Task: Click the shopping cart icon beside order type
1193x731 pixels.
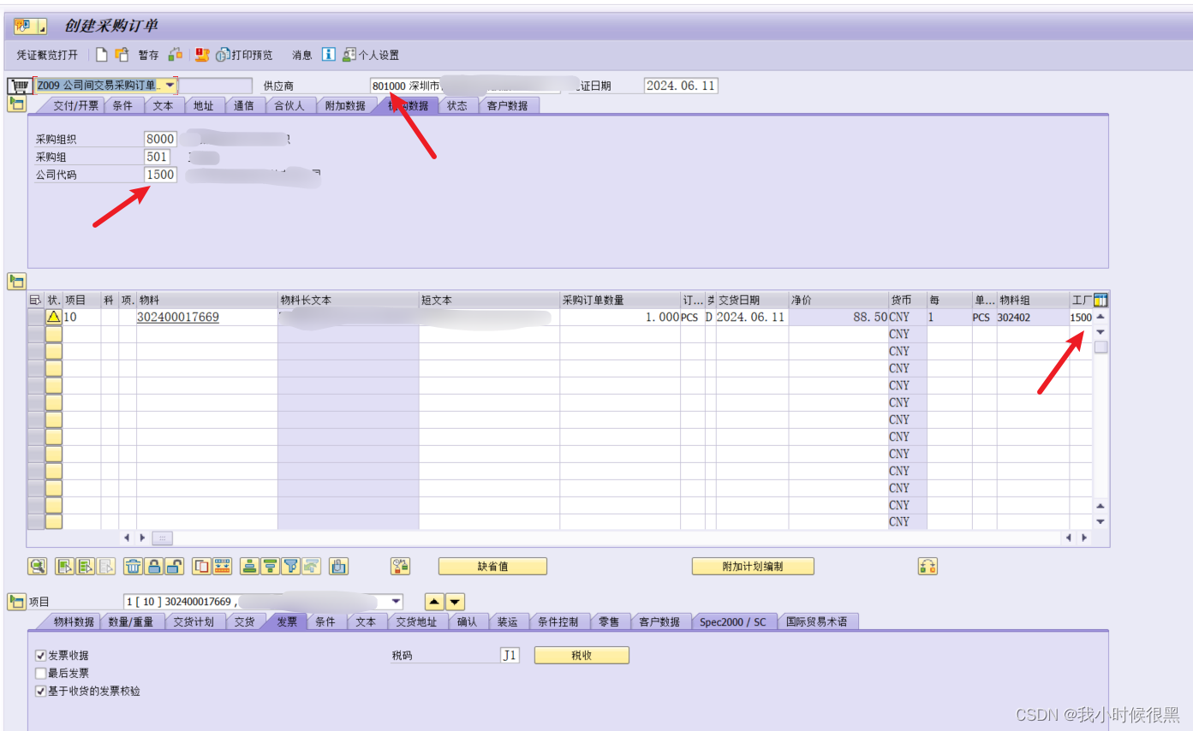Action: [x=21, y=86]
